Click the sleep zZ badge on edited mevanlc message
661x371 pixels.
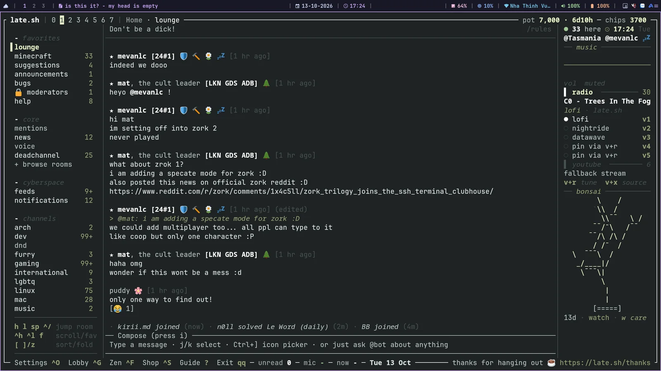(221, 209)
